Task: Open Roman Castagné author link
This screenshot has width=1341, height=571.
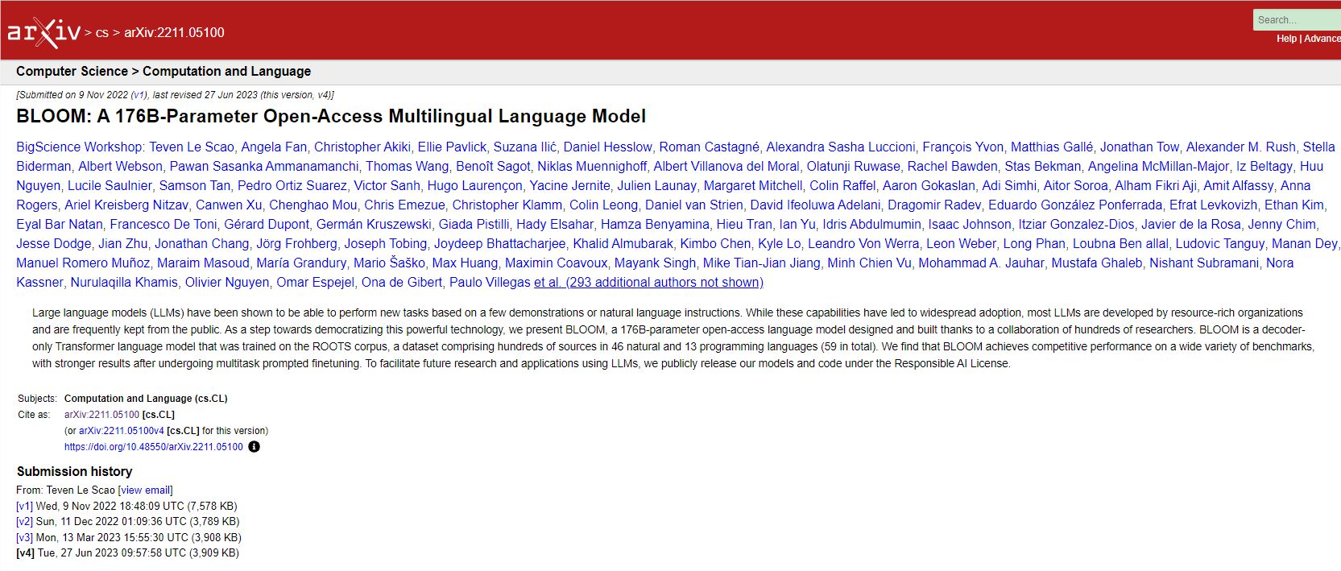Action: pos(709,147)
